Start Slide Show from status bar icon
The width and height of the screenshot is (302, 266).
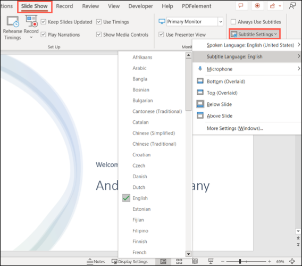tap(211, 261)
